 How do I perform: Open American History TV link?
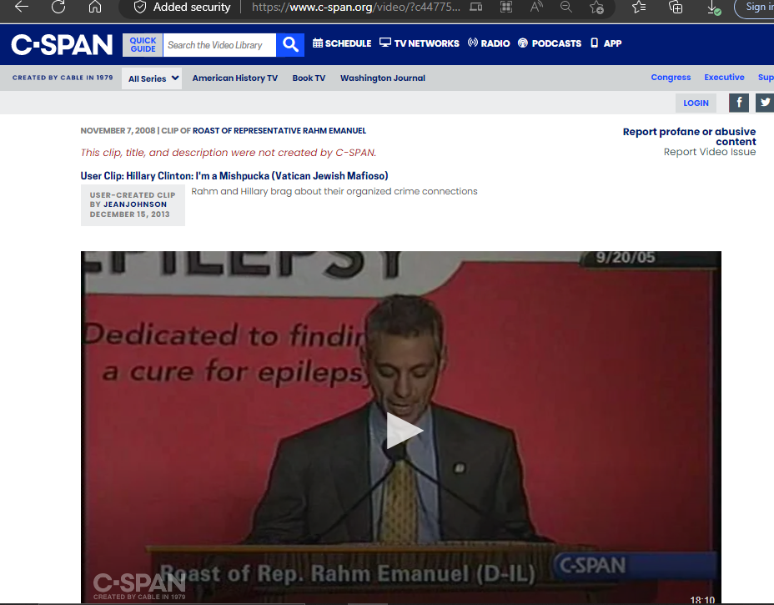(x=235, y=78)
